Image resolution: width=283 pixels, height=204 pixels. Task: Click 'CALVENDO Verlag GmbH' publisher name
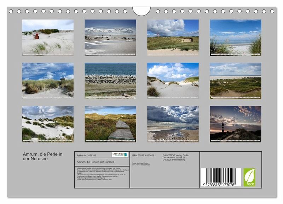176,155
